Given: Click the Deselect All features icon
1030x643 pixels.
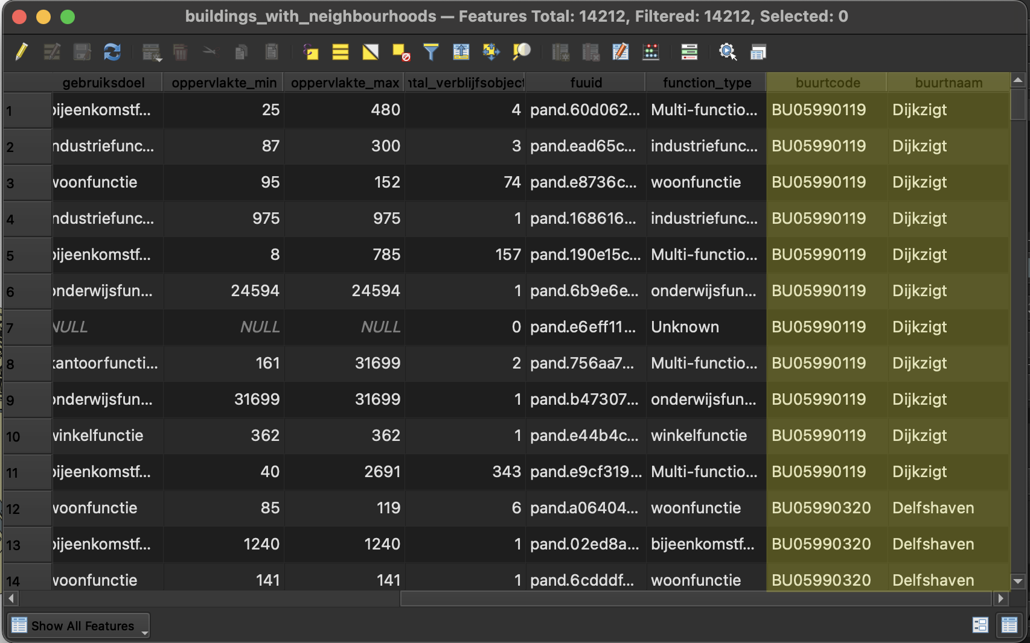Looking at the screenshot, I should click(401, 52).
